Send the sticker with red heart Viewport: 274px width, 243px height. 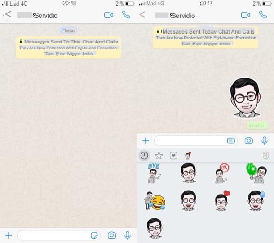tap(222, 200)
